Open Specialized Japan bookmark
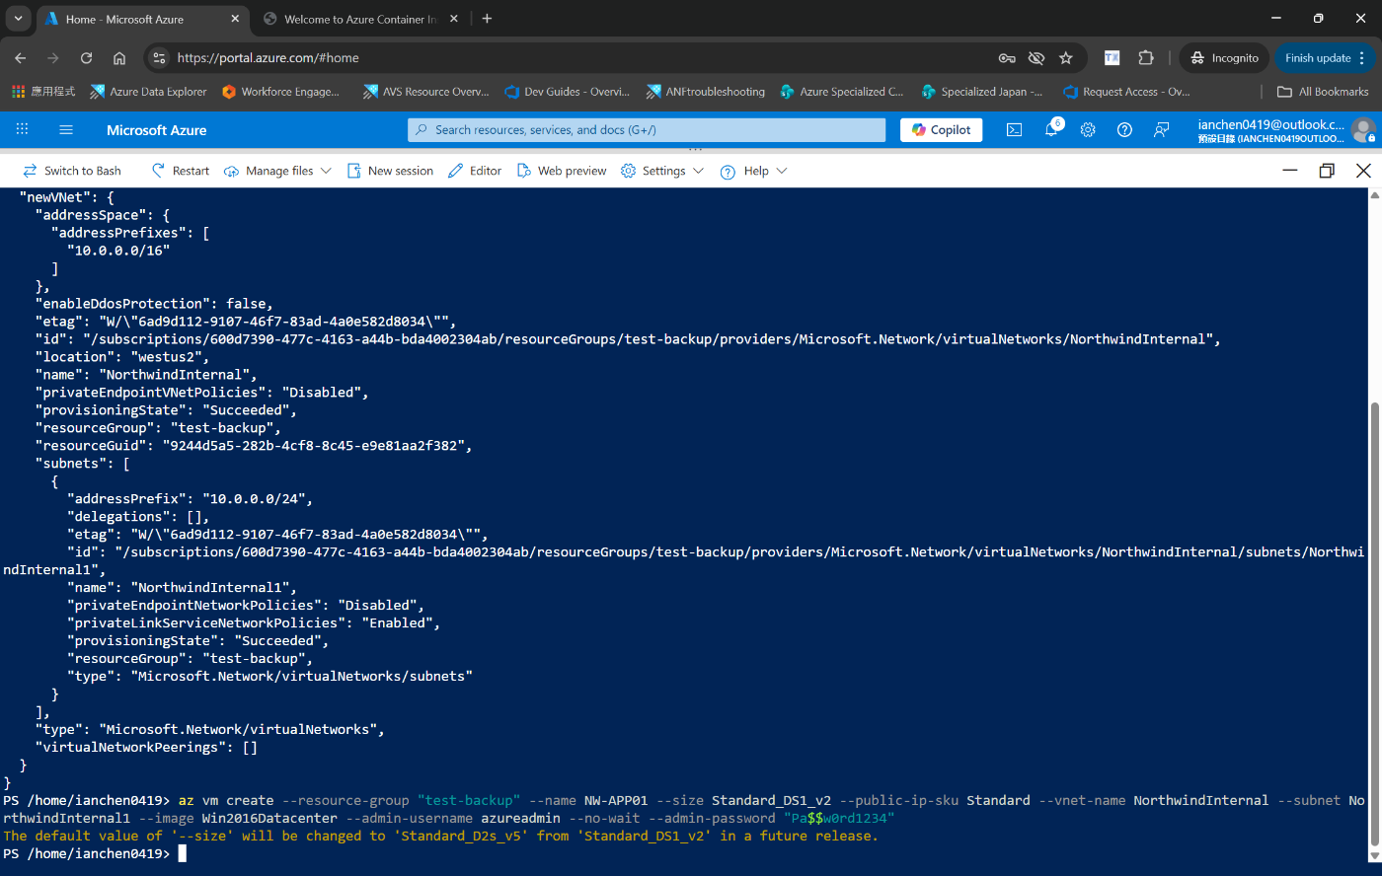1382x876 pixels. tap(981, 92)
